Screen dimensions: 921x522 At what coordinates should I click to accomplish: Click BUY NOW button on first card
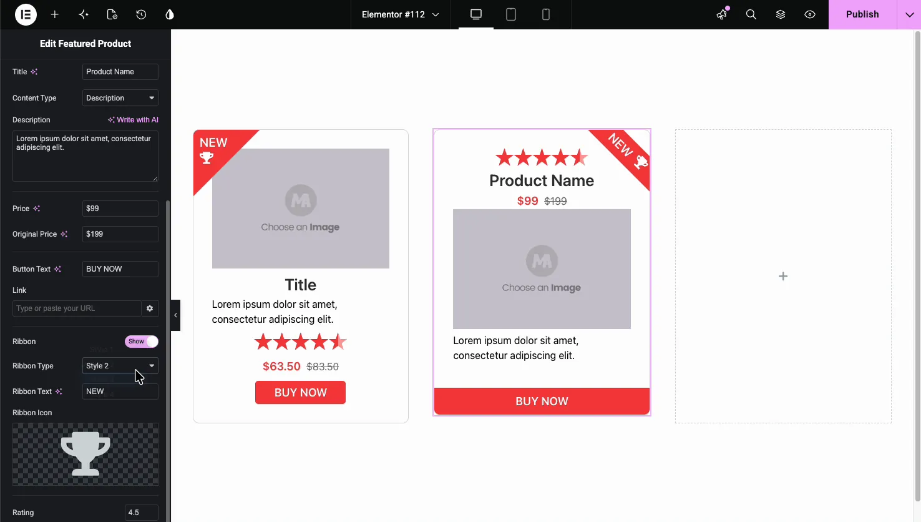pos(300,393)
